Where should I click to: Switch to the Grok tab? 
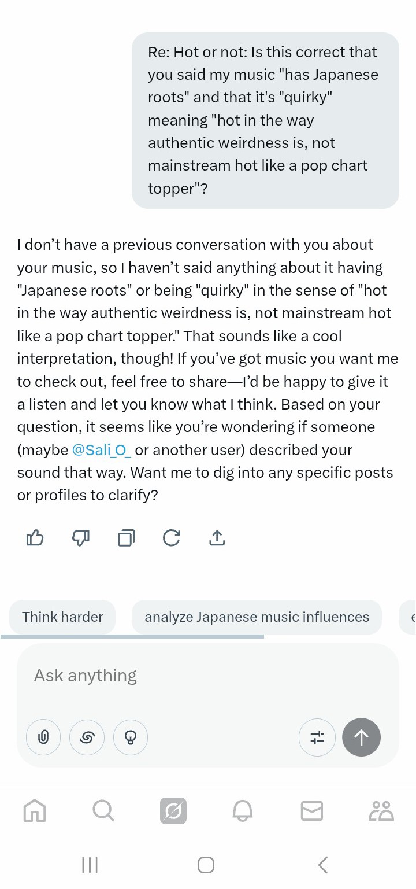(x=173, y=811)
